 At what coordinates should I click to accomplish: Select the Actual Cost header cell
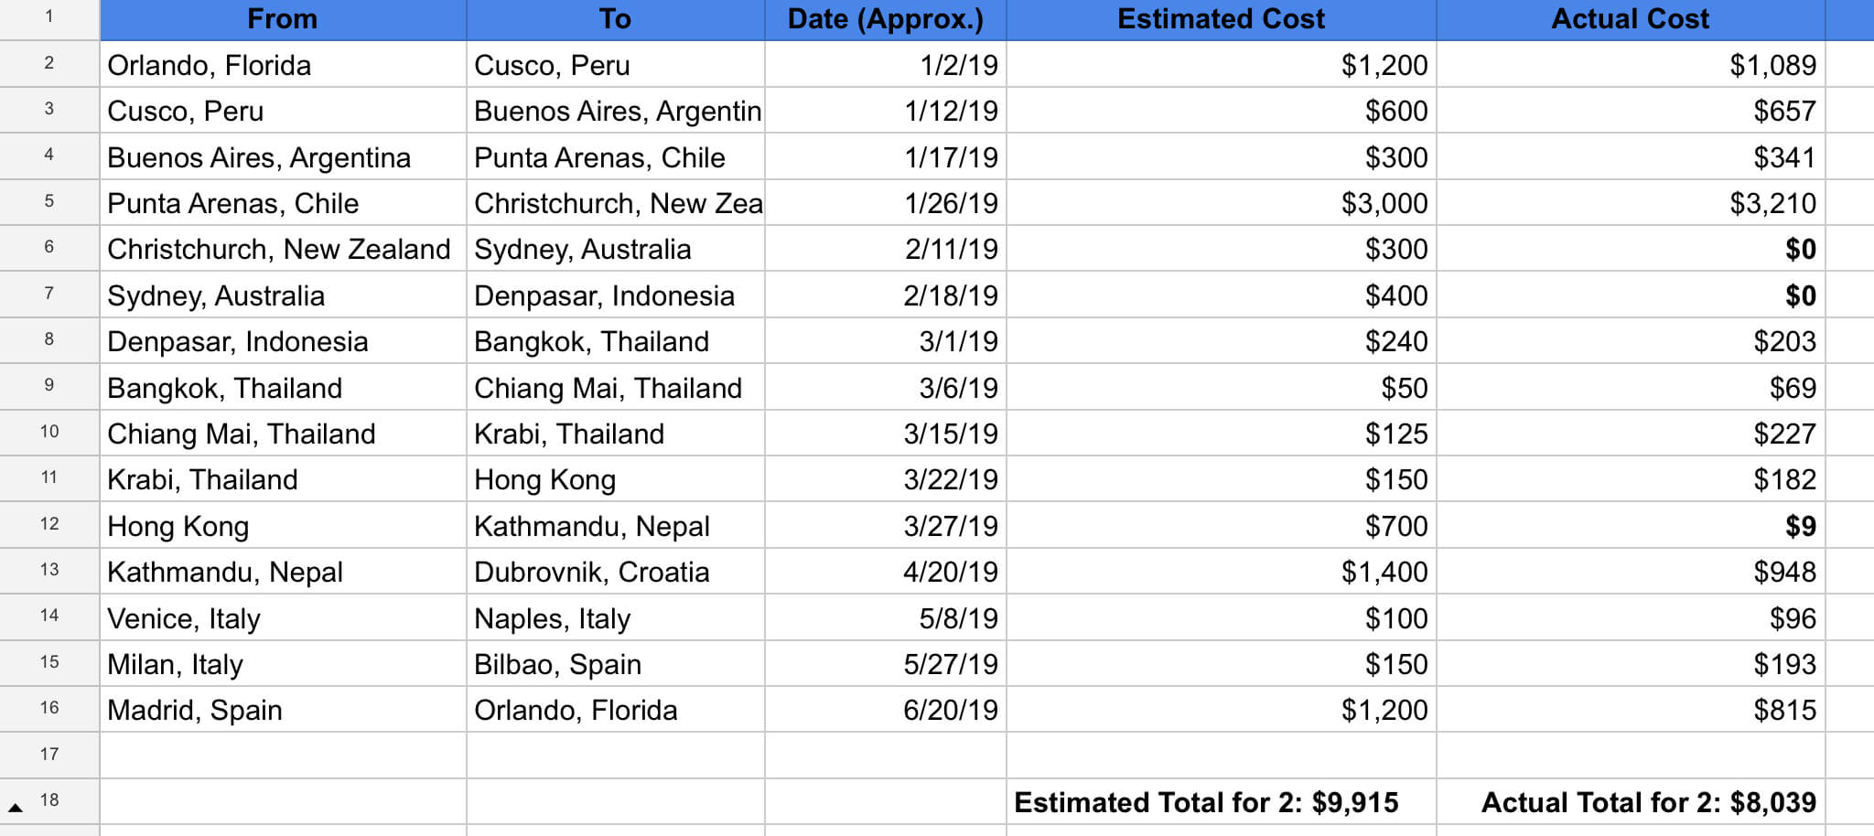tap(1631, 19)
